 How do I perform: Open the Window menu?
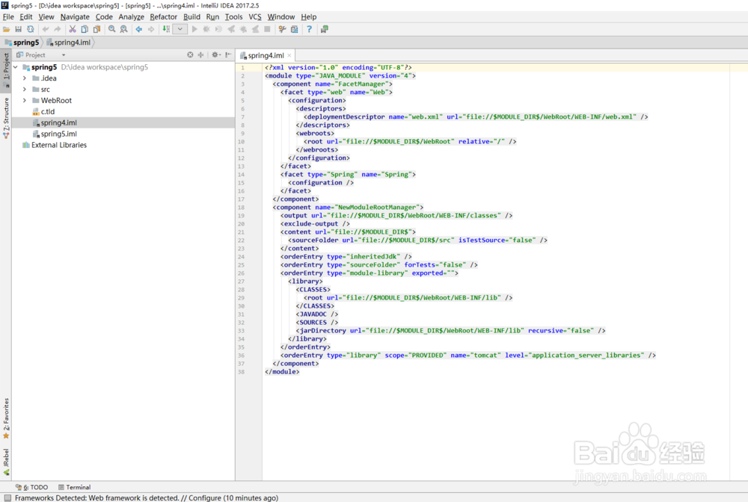[281, 16]
